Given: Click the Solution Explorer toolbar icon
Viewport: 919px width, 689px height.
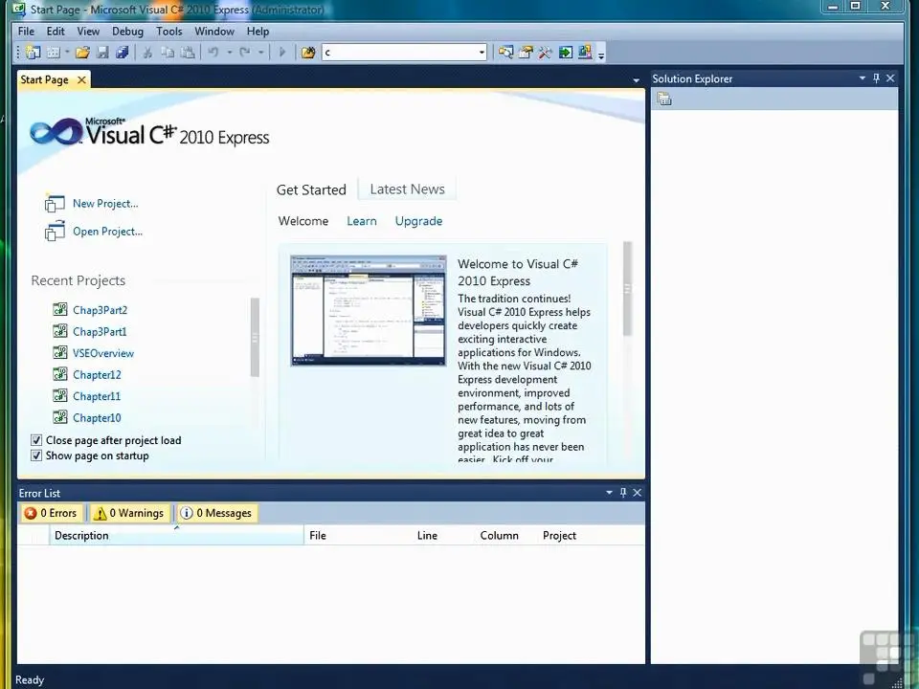Looking at the screenshot, I should click(x=505, y=53).
